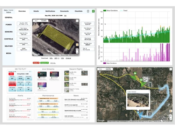Select the SENSORS sidebar section

(9, 32)
